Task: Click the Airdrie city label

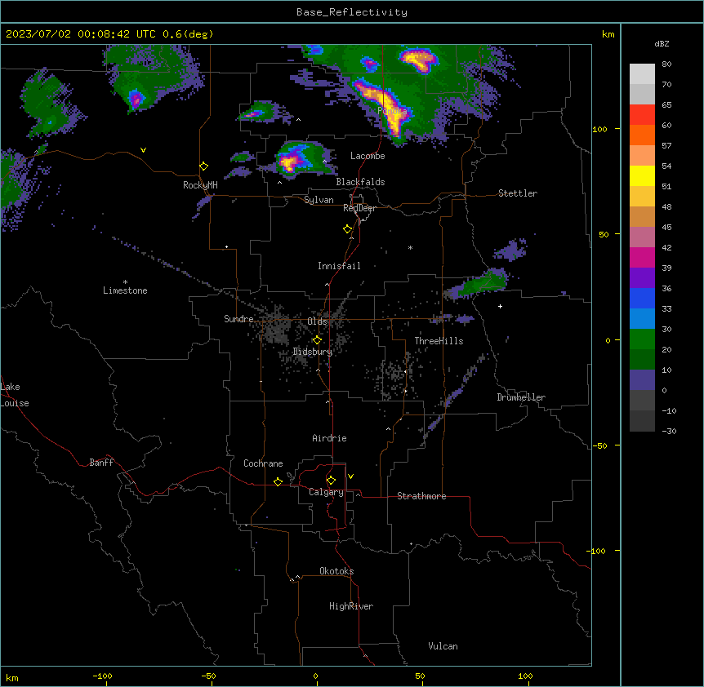Action: point(329,438)
